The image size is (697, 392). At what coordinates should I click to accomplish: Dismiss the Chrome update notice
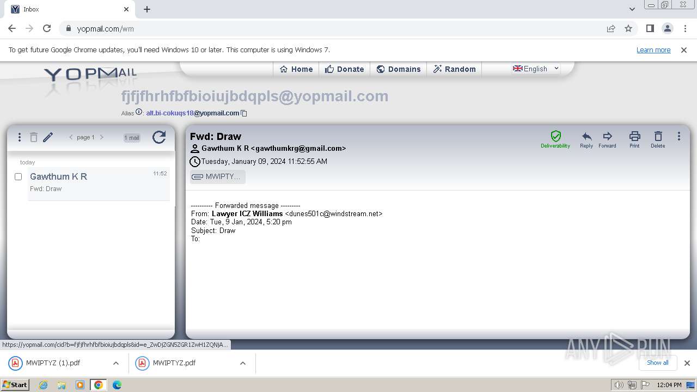click(684, 50)
